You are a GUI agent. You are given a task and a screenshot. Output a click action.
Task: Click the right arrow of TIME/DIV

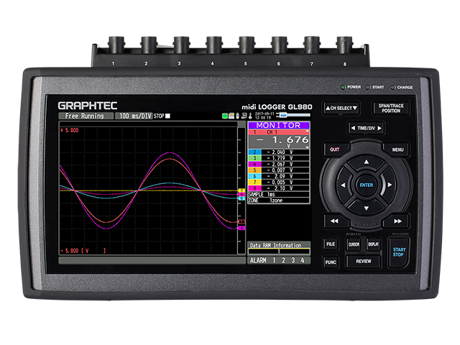click(x=379, y=128)
